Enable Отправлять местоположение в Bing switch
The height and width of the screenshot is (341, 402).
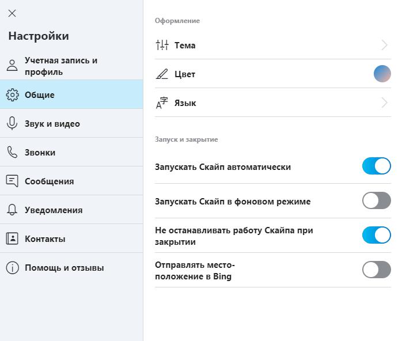[376, 270]
